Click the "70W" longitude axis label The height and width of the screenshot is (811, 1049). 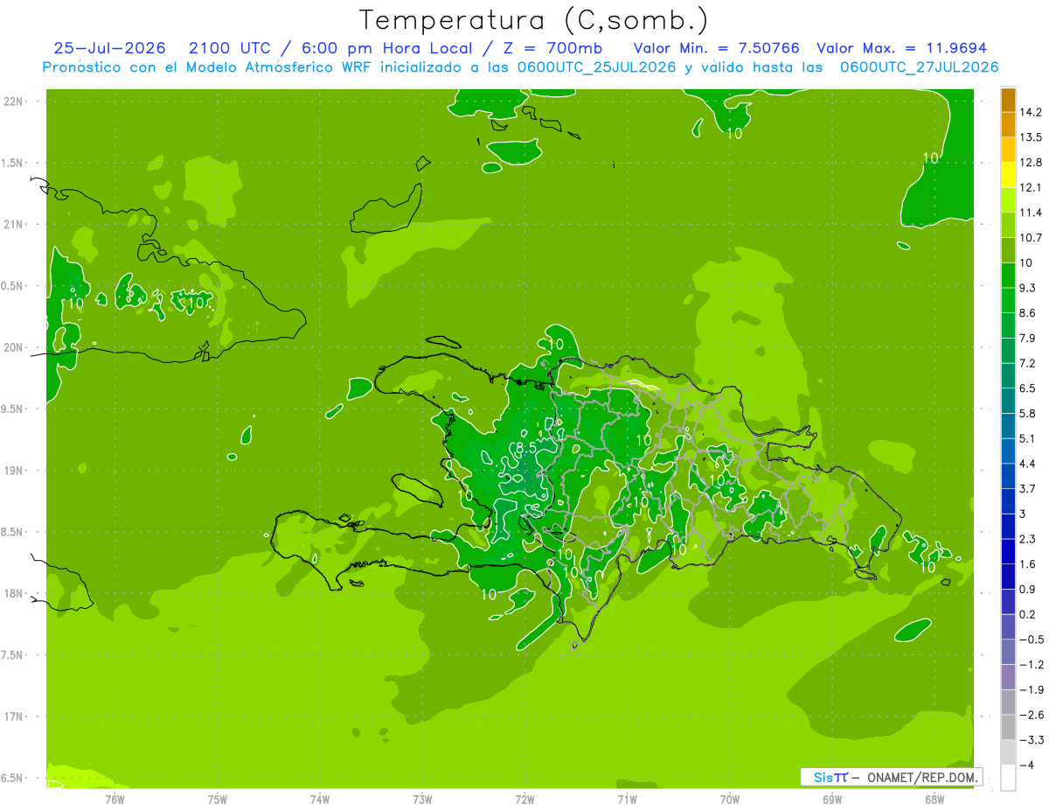730,800
